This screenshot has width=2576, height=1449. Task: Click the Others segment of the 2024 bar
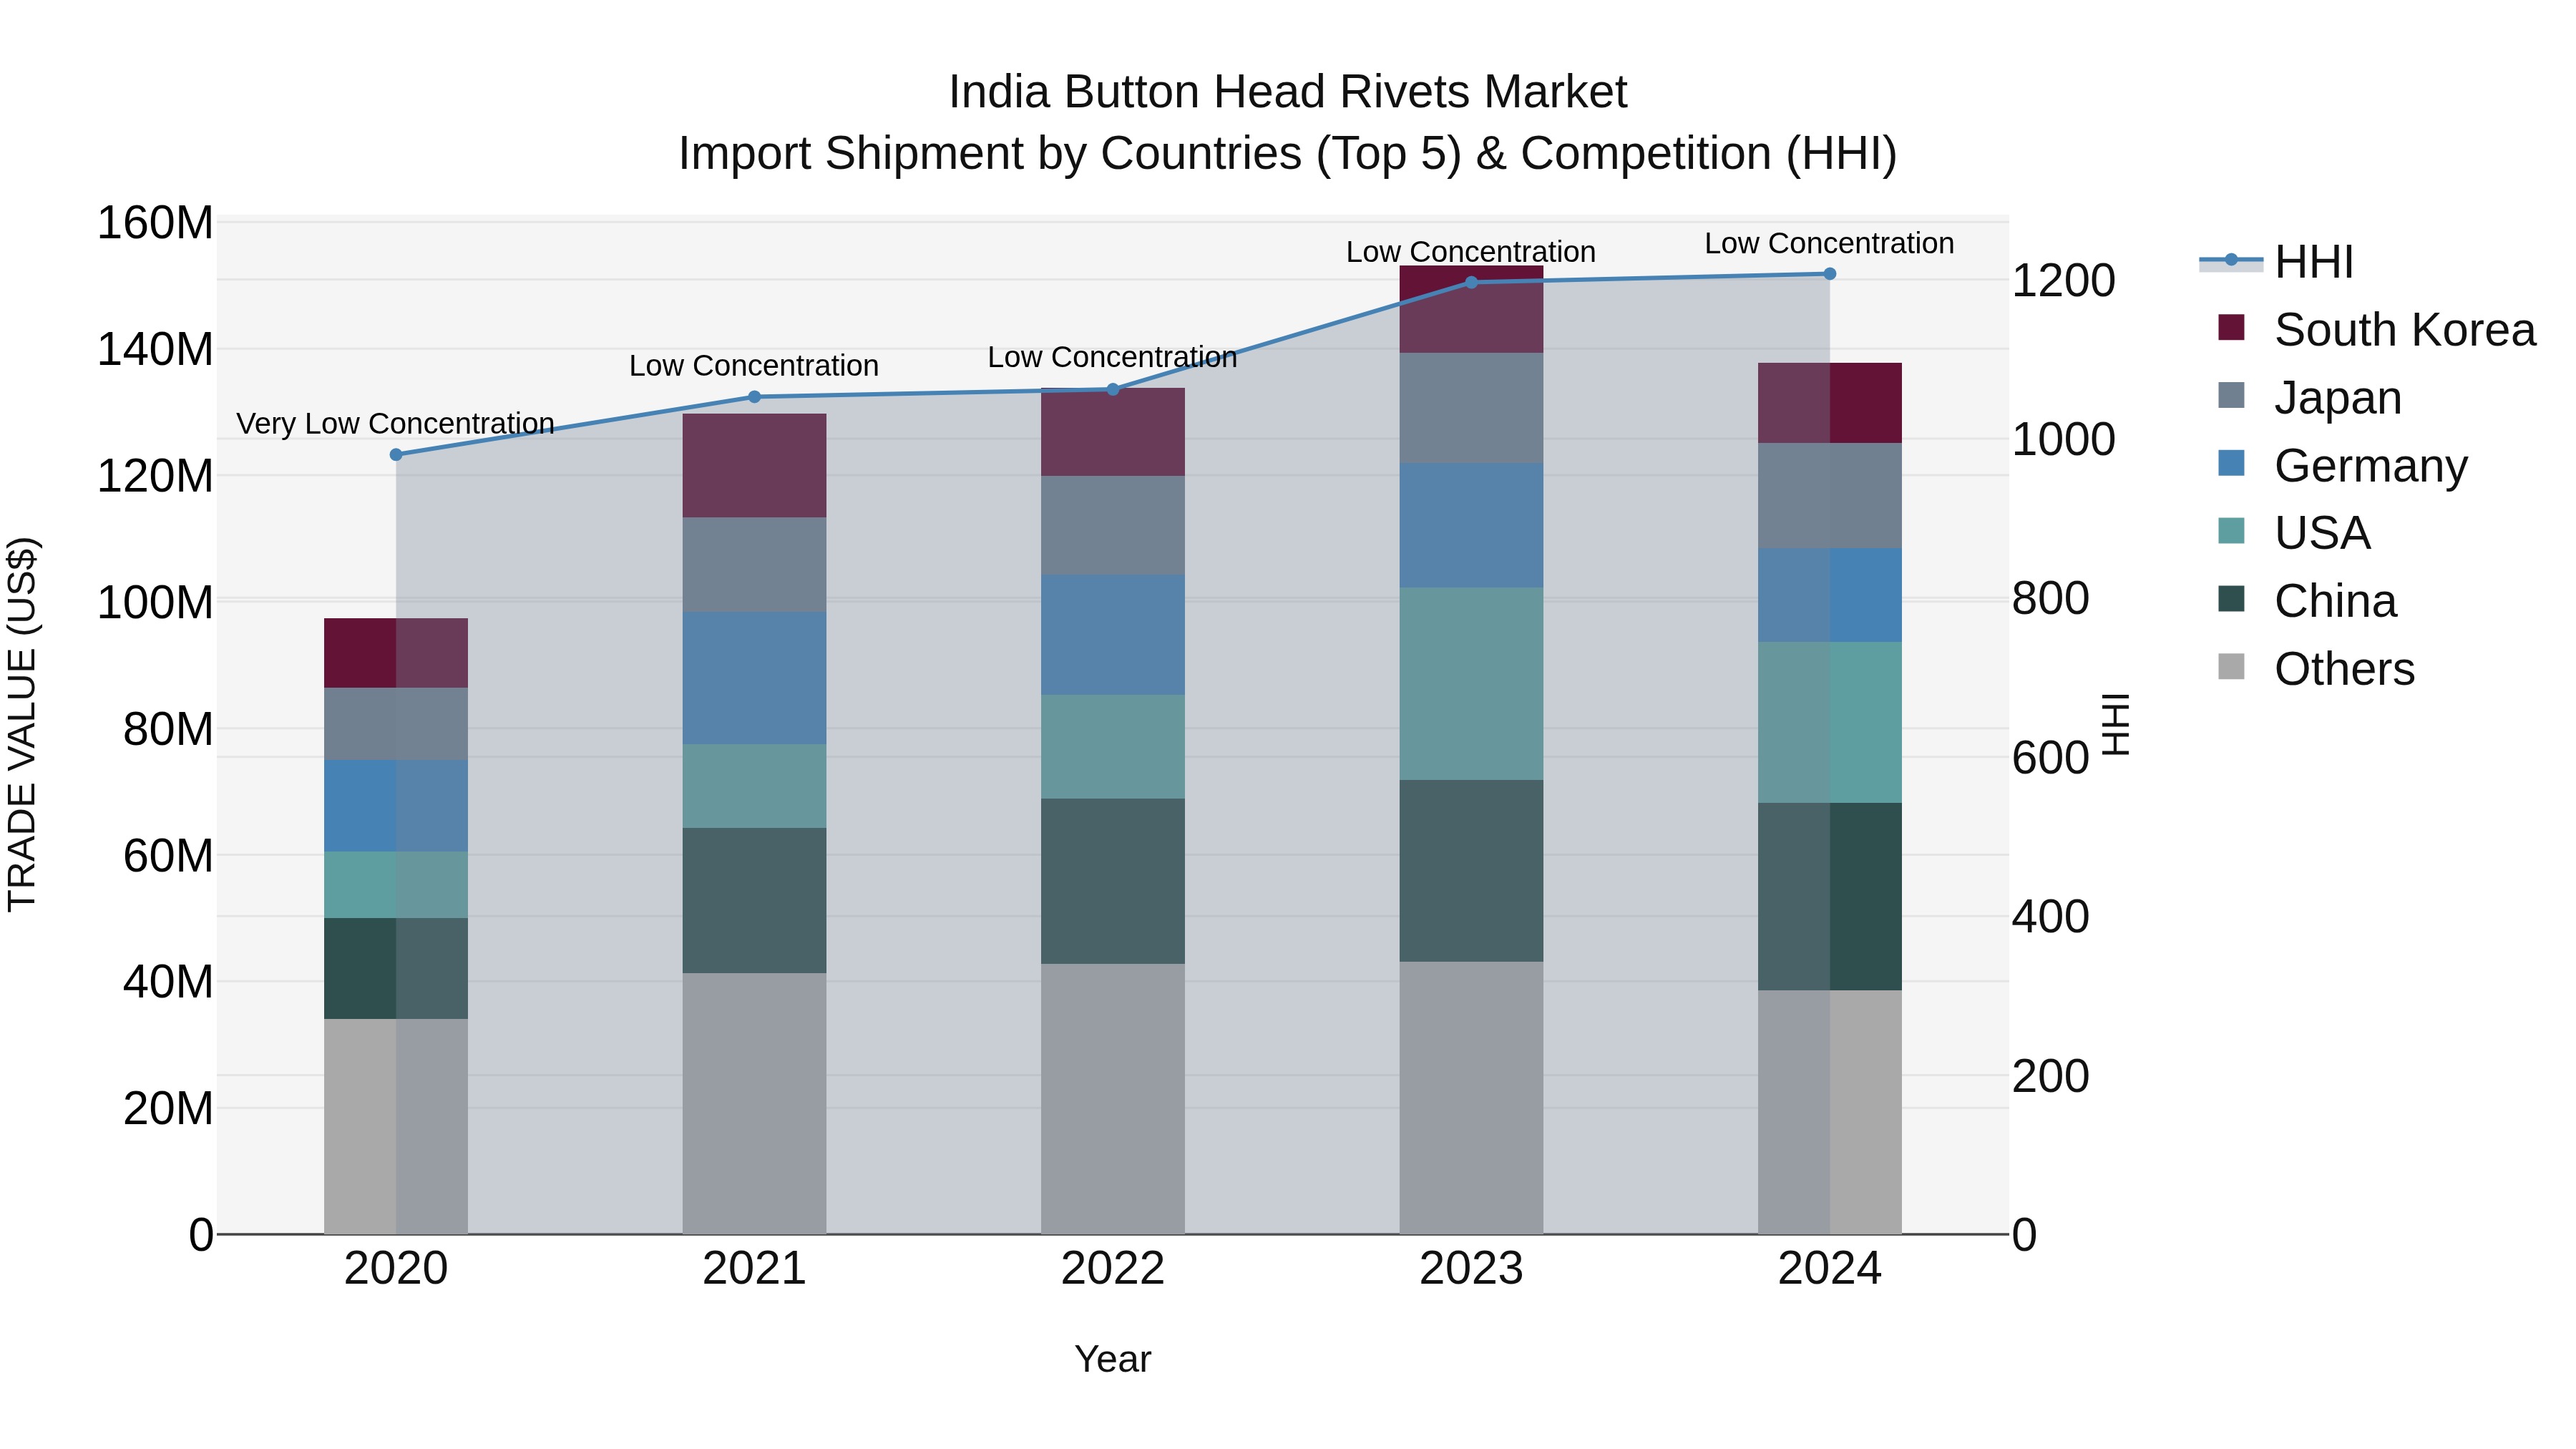point(1830,1112)
